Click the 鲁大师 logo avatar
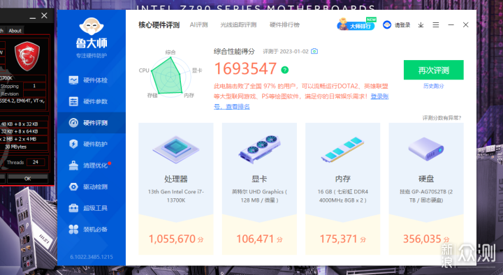The width and height of the screenshot is (503, 275). click(92, 27)
